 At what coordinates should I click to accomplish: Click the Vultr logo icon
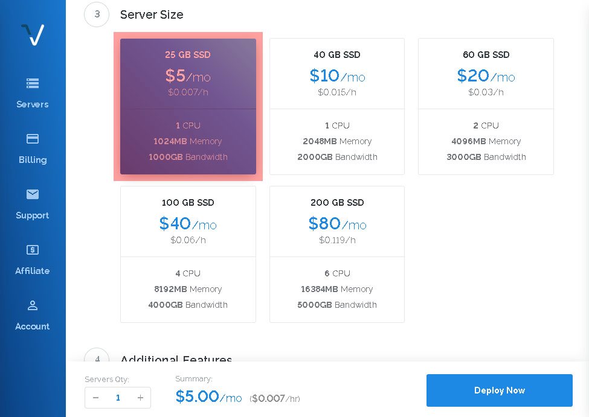click(33, 35)
